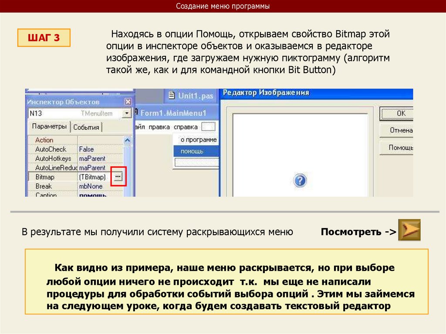446x334 pixels.
Task: Click the False value of AutoCheck
Action: click(86, 149)
